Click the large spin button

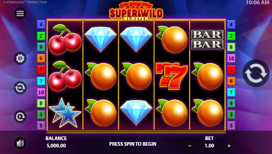256,73
